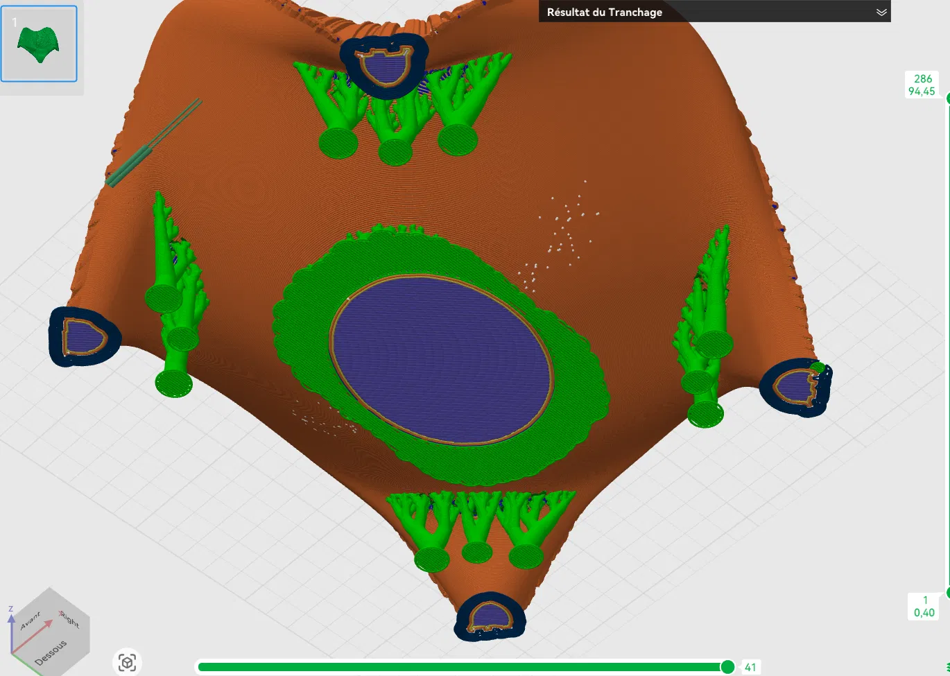Click the Résultat du Tranchage title bar
This screenshot has height=676, width=950.
714,12
